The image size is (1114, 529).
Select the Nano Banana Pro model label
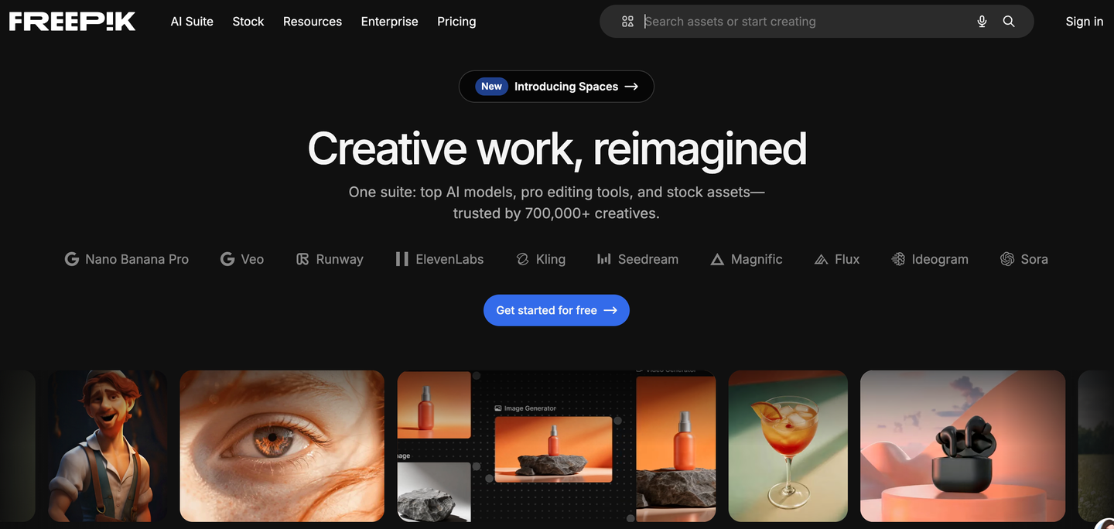coord(137,259)
